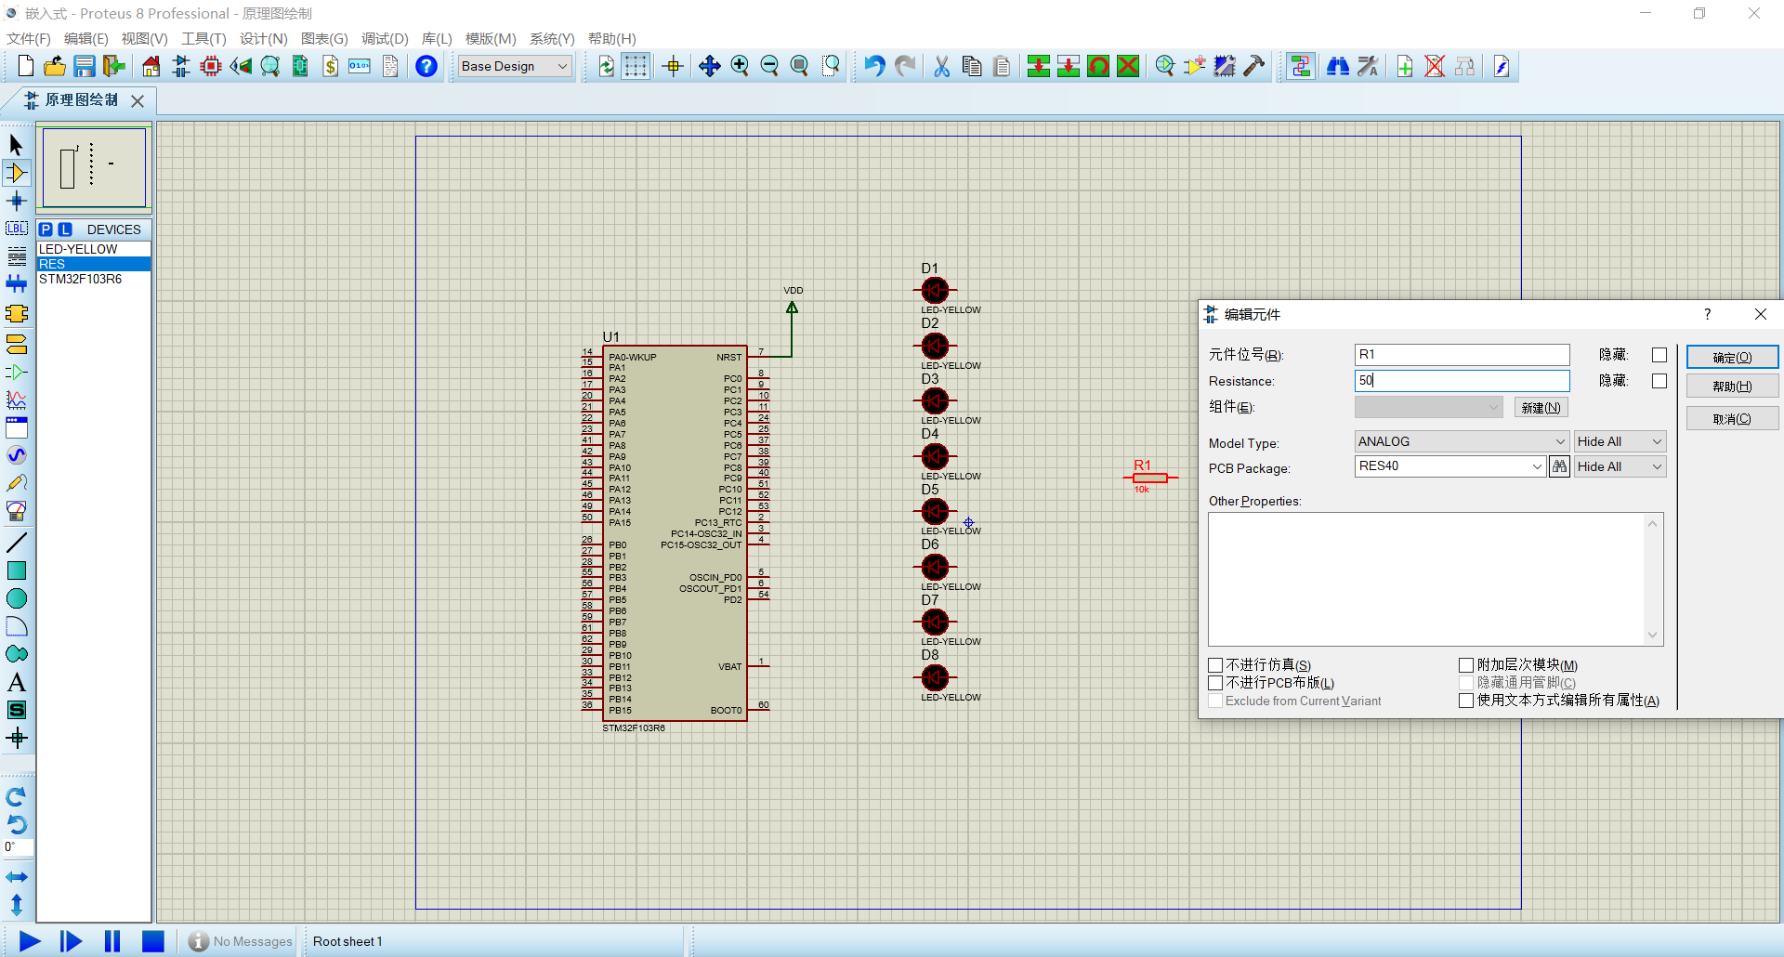Click the Undo toolbar icon
1784x957 pixels.
tap(872, 66)
